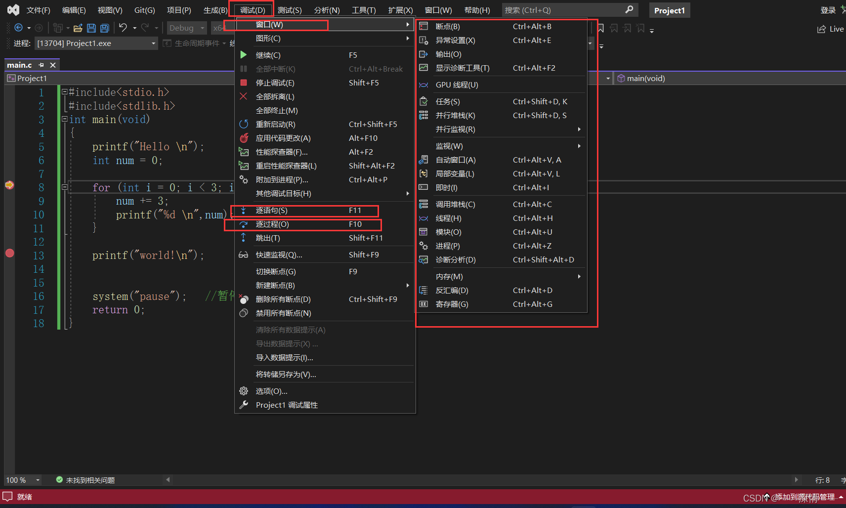Show Diagnostic Tools (显示诊断工具)
846x508 pixels.
(502, 68)
